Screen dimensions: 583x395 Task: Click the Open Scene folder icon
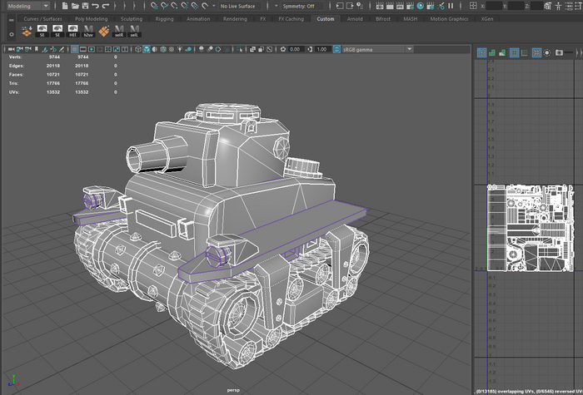tap(74, 6)
